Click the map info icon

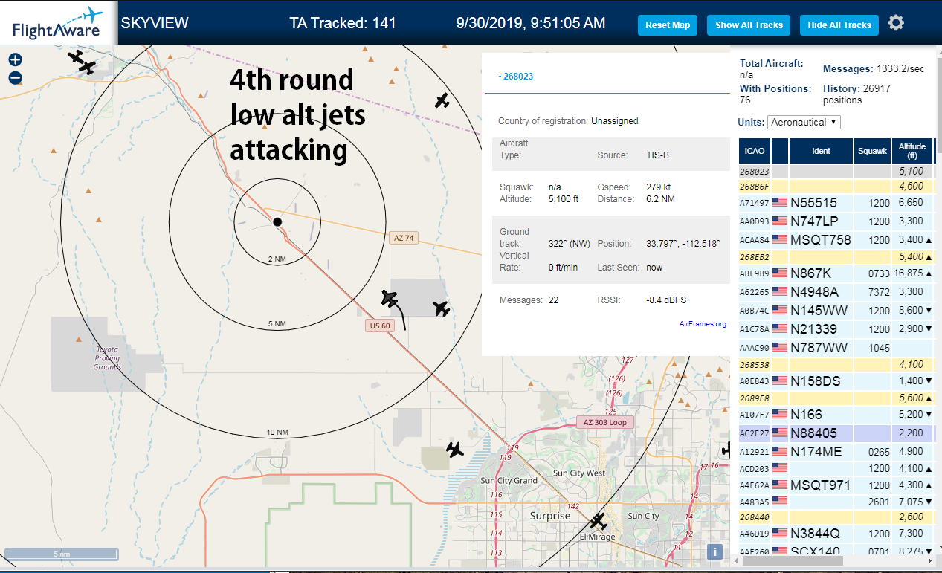[x=714, y=551]
